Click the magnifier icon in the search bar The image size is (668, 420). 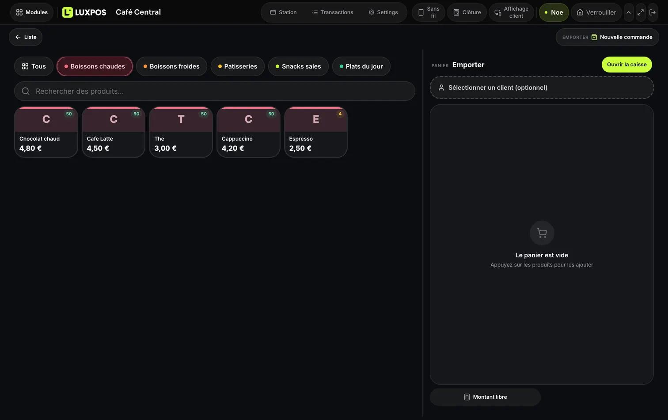[26, 91]
